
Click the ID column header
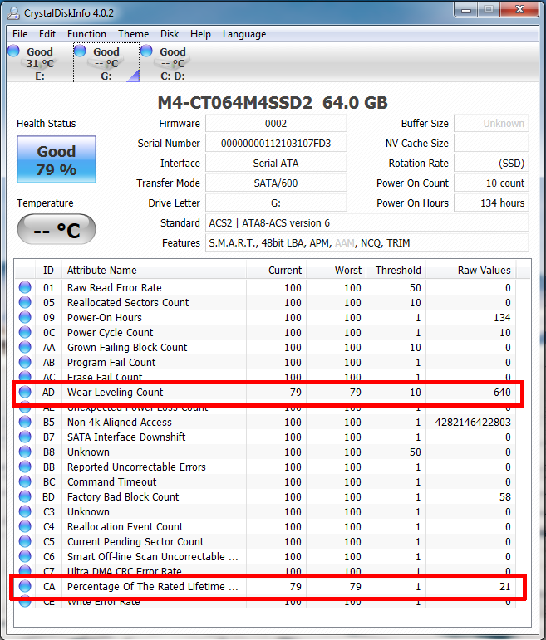tap(48, 271)
